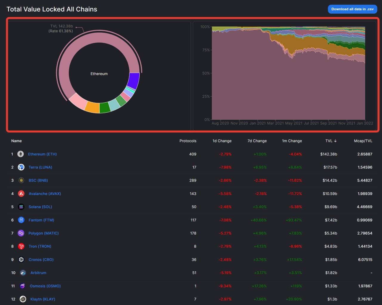382x305 pixels.
Task: Click BSC's 289 protocols count
Action: pos(193,180)
